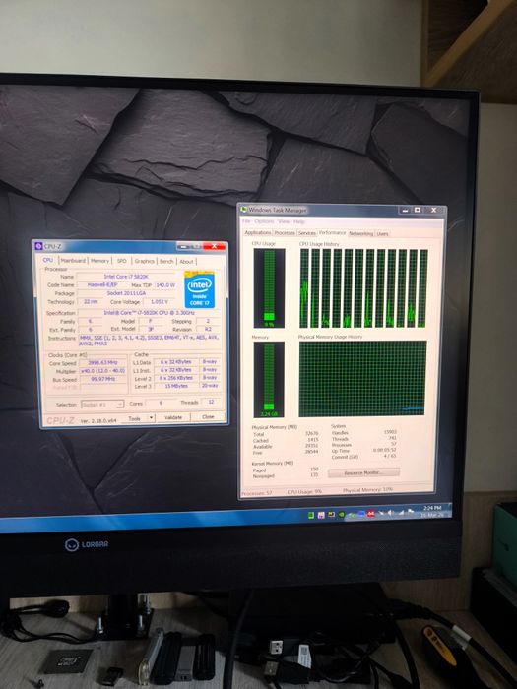Click the Threads count value 12
The width and height of the screenshot is (517, 689).
point(211,402)
